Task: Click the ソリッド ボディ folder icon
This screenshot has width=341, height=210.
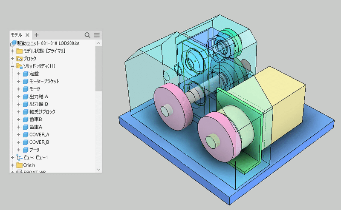Action: 19,66
